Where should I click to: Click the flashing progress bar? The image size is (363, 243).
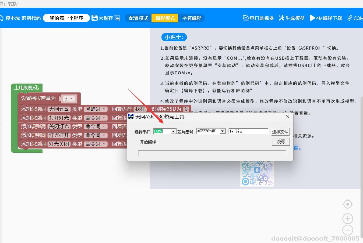[212, 153]
